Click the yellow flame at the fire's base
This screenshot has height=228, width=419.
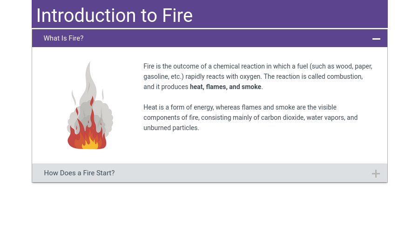[x=89, y=143]
